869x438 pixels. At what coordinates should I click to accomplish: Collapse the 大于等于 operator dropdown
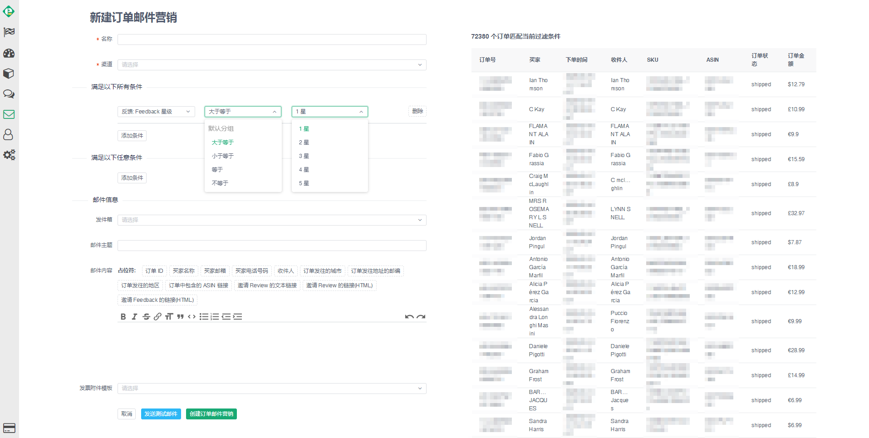[243, 112]
